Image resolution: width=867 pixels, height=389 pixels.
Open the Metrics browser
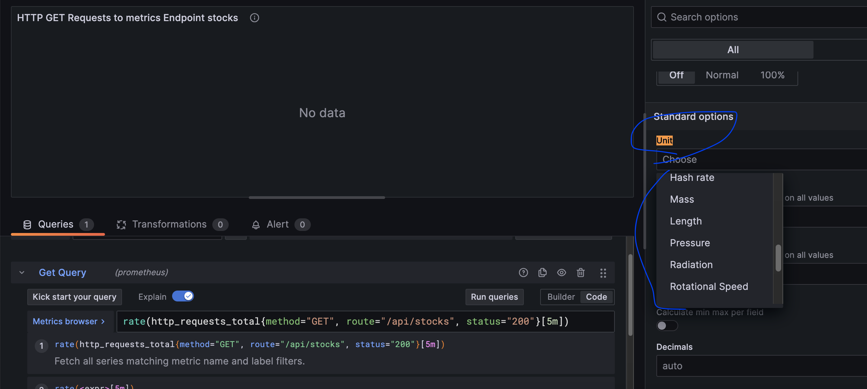69,321
